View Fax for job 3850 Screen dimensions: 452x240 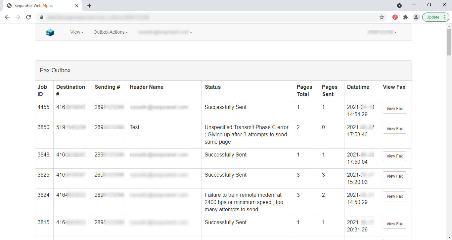394,129
